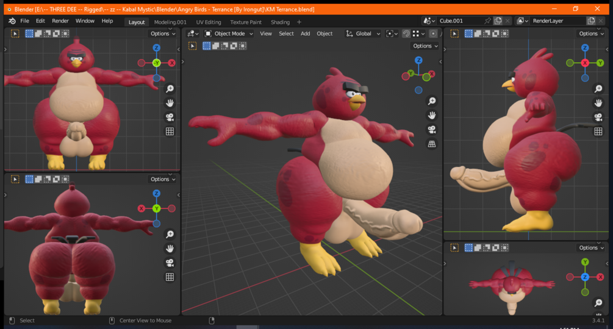Toggle proportional editing

point(433,34)
